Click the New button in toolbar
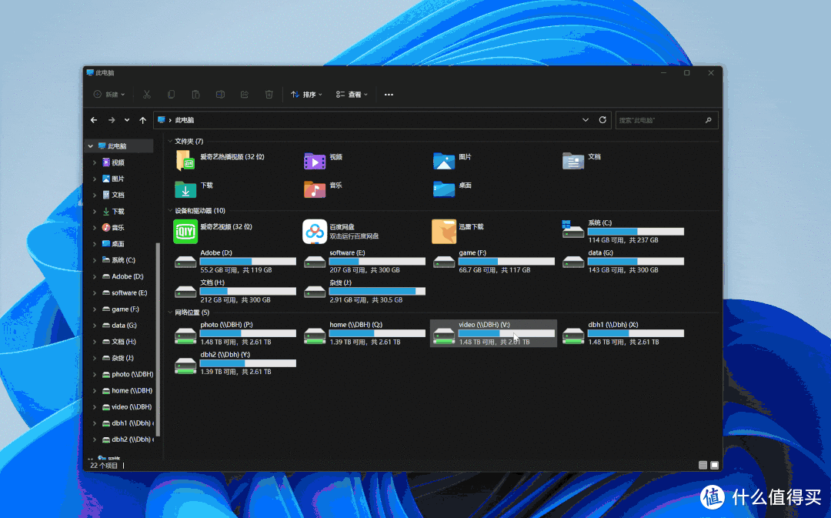Viewport: 831px width, 518px height. point(106,95)
